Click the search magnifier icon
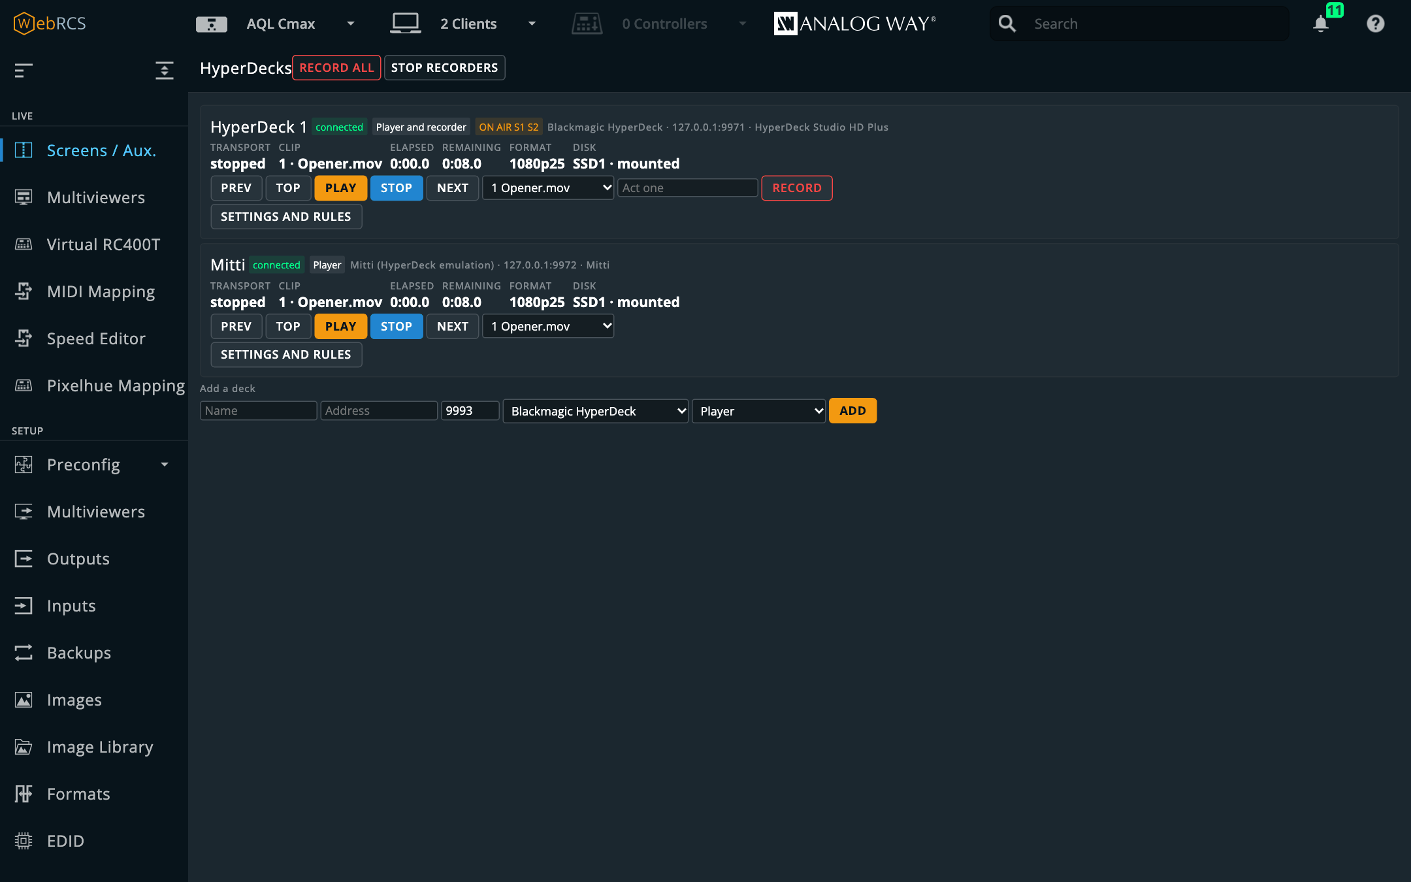 click(x=1007, y=24)
